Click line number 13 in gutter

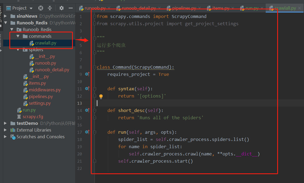[x=80, y=103]
